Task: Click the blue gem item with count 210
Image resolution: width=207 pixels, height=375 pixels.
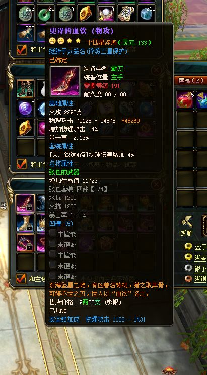Action: (147, 13)
